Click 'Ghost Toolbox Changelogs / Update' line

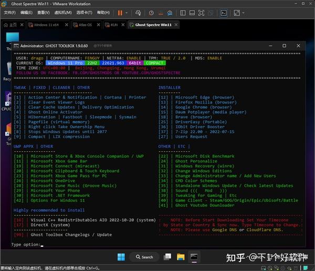click(x=71, y=235)
